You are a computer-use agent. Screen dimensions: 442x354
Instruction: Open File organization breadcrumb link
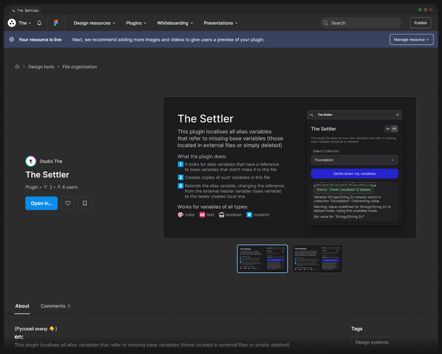pos(80,67)
